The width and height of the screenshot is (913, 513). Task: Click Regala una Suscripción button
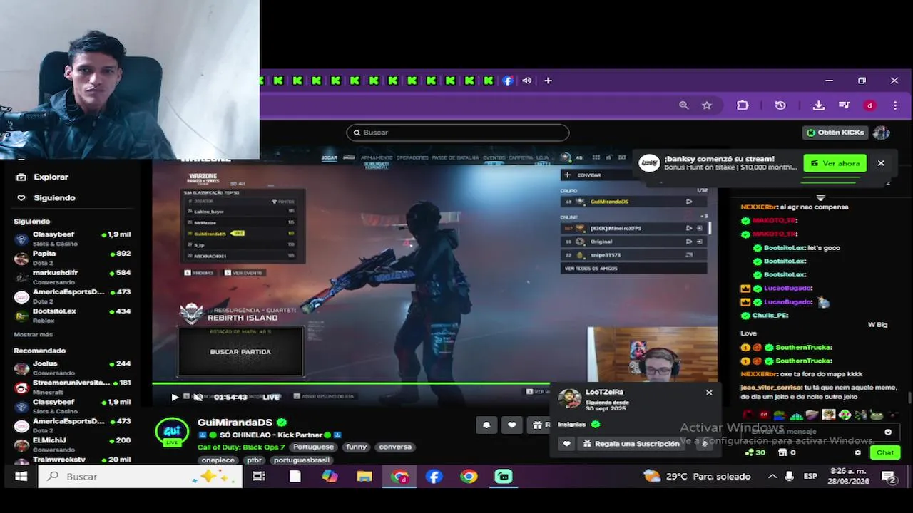(x=631, y=443)
